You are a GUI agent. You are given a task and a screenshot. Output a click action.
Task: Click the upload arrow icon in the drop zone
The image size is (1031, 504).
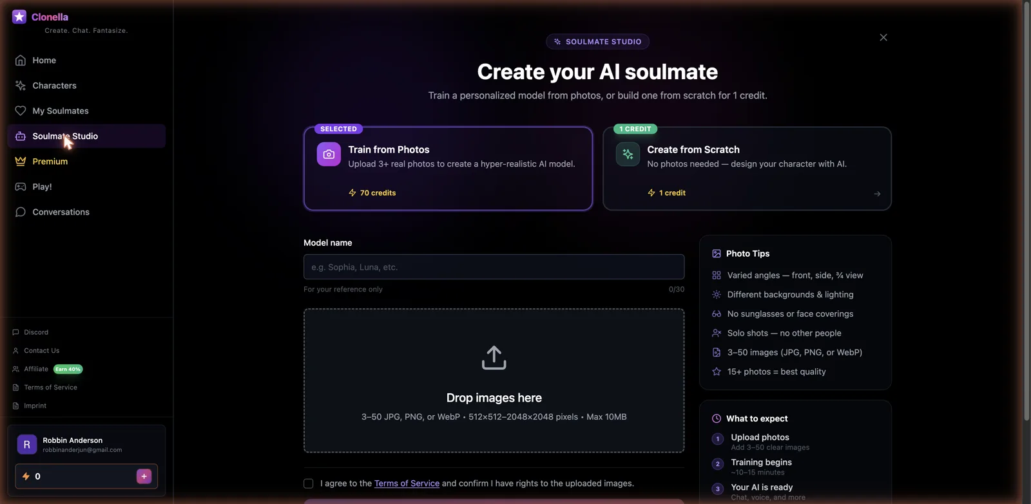click(x=494, y=358)
